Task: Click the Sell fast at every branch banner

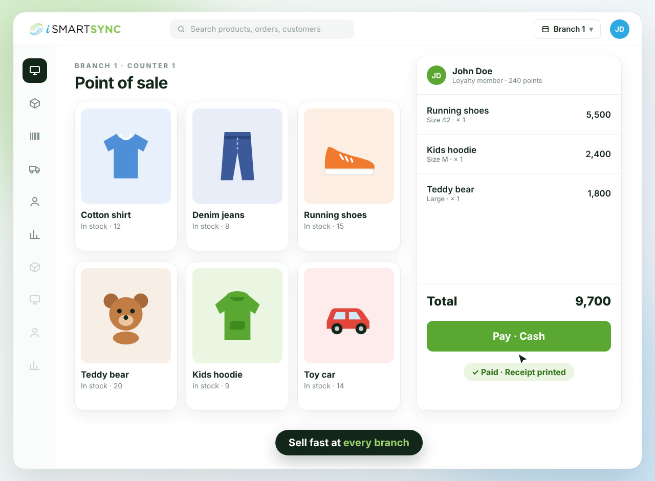Action: tap(349, 443)
